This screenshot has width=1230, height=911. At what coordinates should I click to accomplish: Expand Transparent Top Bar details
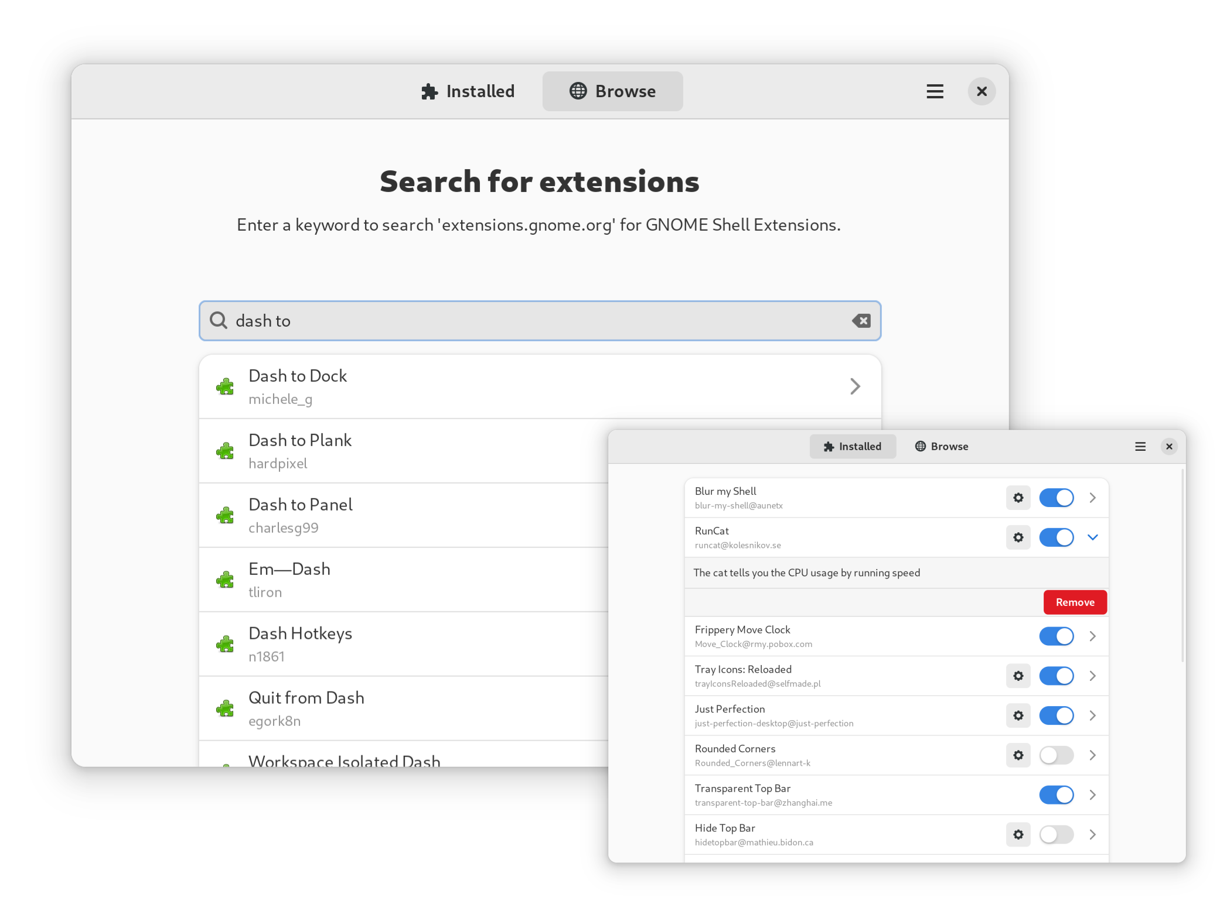point(1093,795)
